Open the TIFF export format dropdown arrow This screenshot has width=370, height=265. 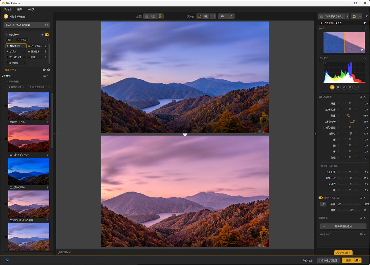(347, 16)
